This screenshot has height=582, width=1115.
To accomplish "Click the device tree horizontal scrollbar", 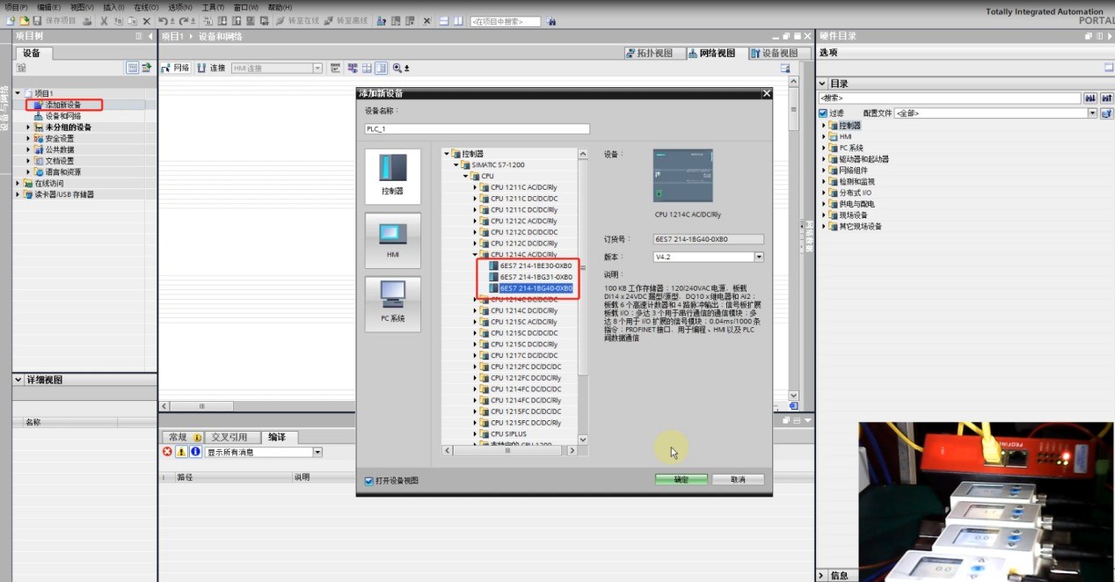I will [509, 450].
